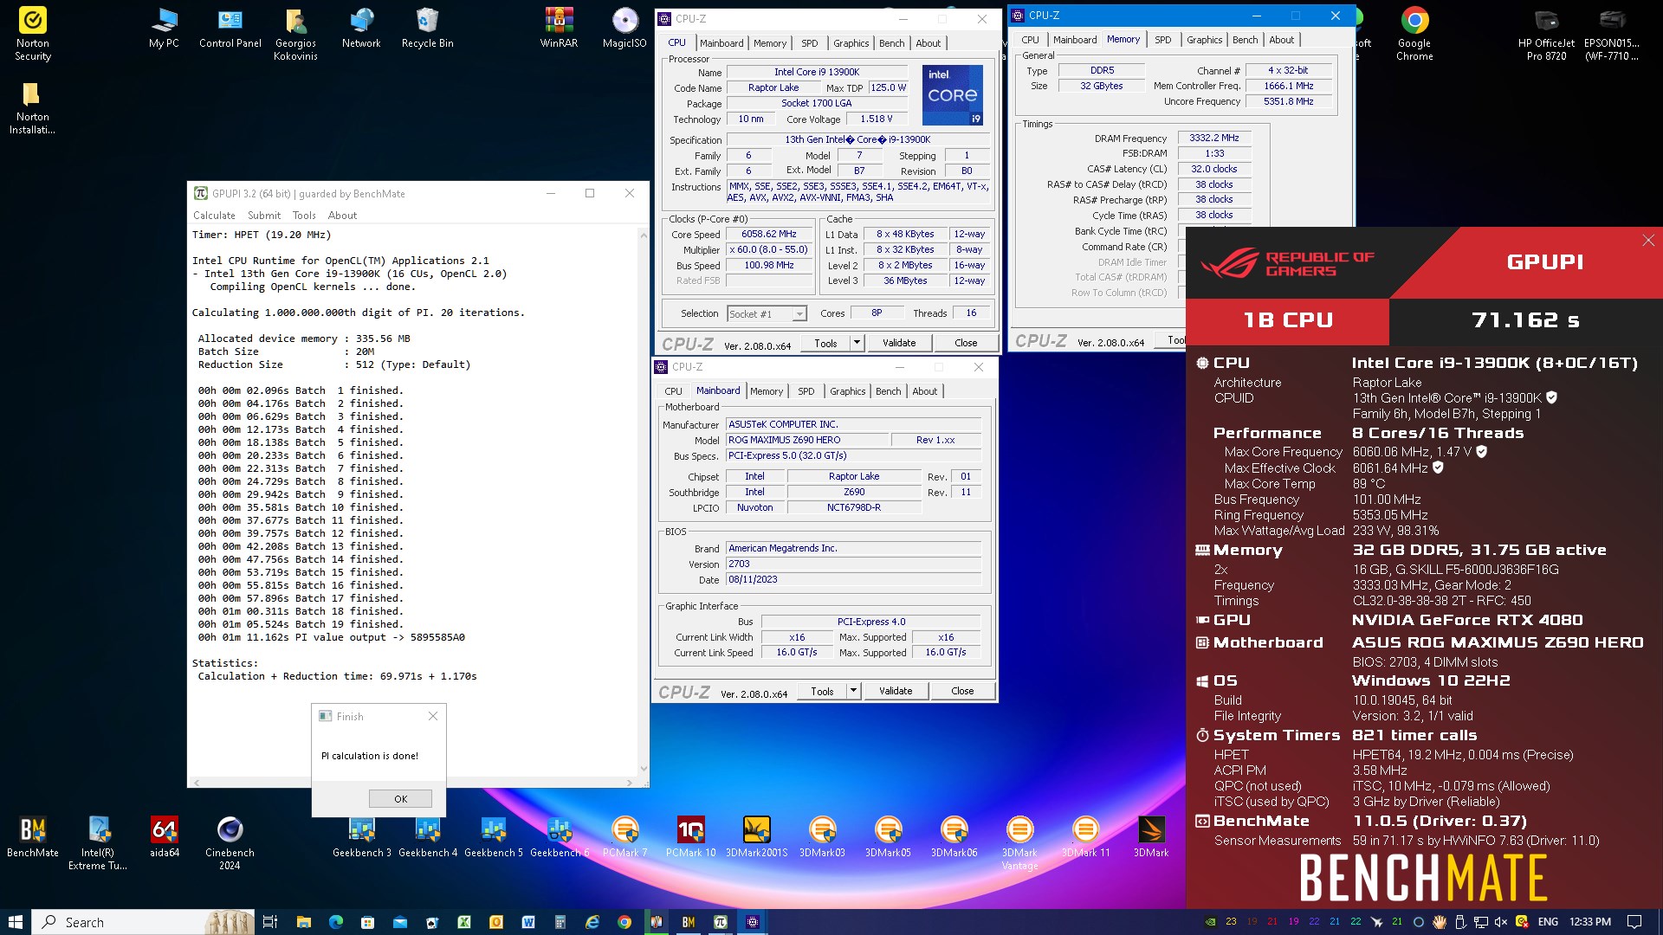Open Excel from the taskbar
The image size is (1663, 935).
click(x=464, y=922)
